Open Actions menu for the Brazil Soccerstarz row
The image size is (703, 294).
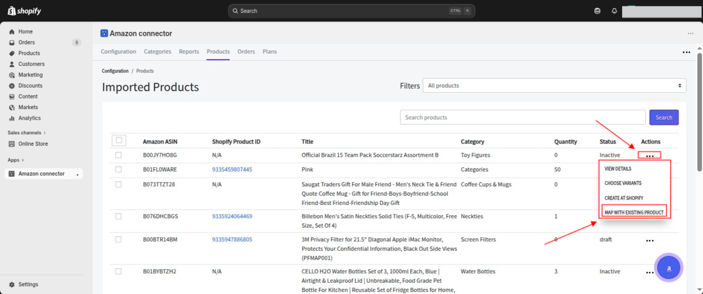[x=650, y=155]
